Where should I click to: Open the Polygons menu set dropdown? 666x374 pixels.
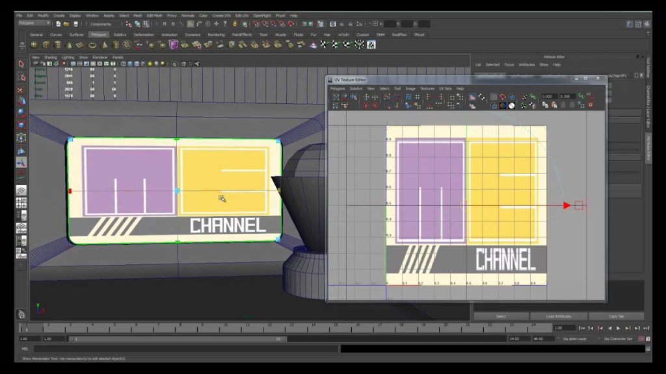[x=34, y=23]
